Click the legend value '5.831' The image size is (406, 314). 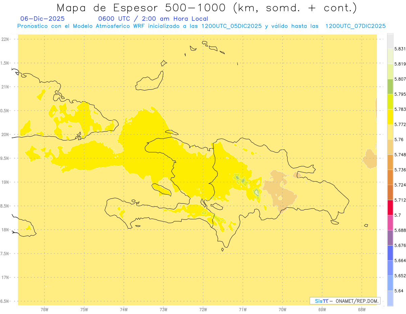(x=400, y=49)
